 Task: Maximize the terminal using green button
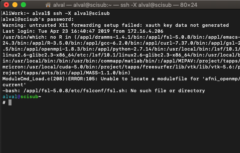(x=23, y=5)
